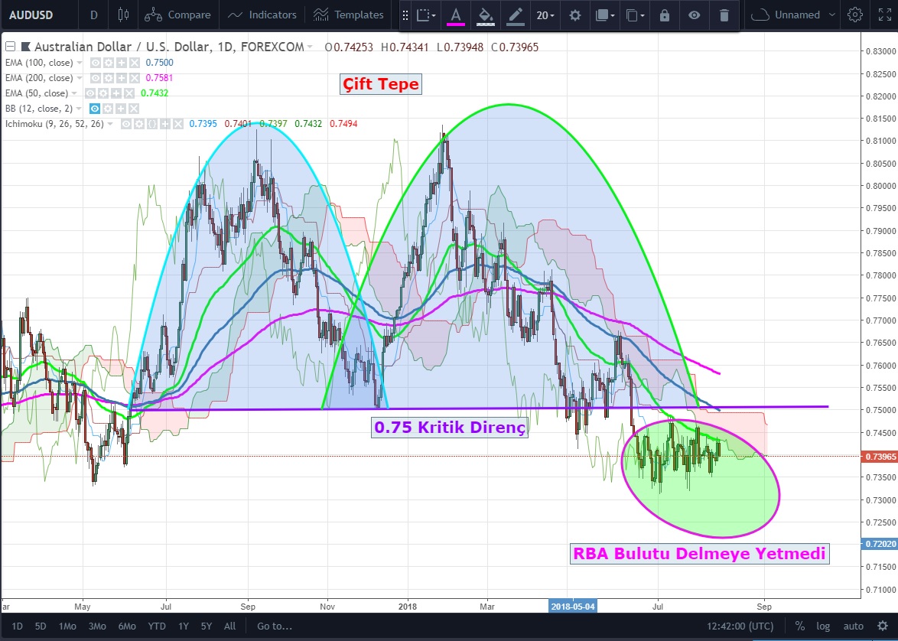Viewport: 898px width, 641px height.
Task: Open the candlestick chart style selector
Action: (x=124, y=15)
